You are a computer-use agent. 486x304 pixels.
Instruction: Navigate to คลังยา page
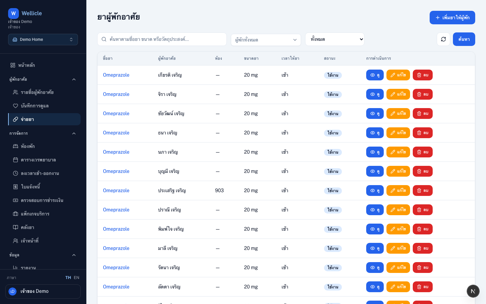44,227
